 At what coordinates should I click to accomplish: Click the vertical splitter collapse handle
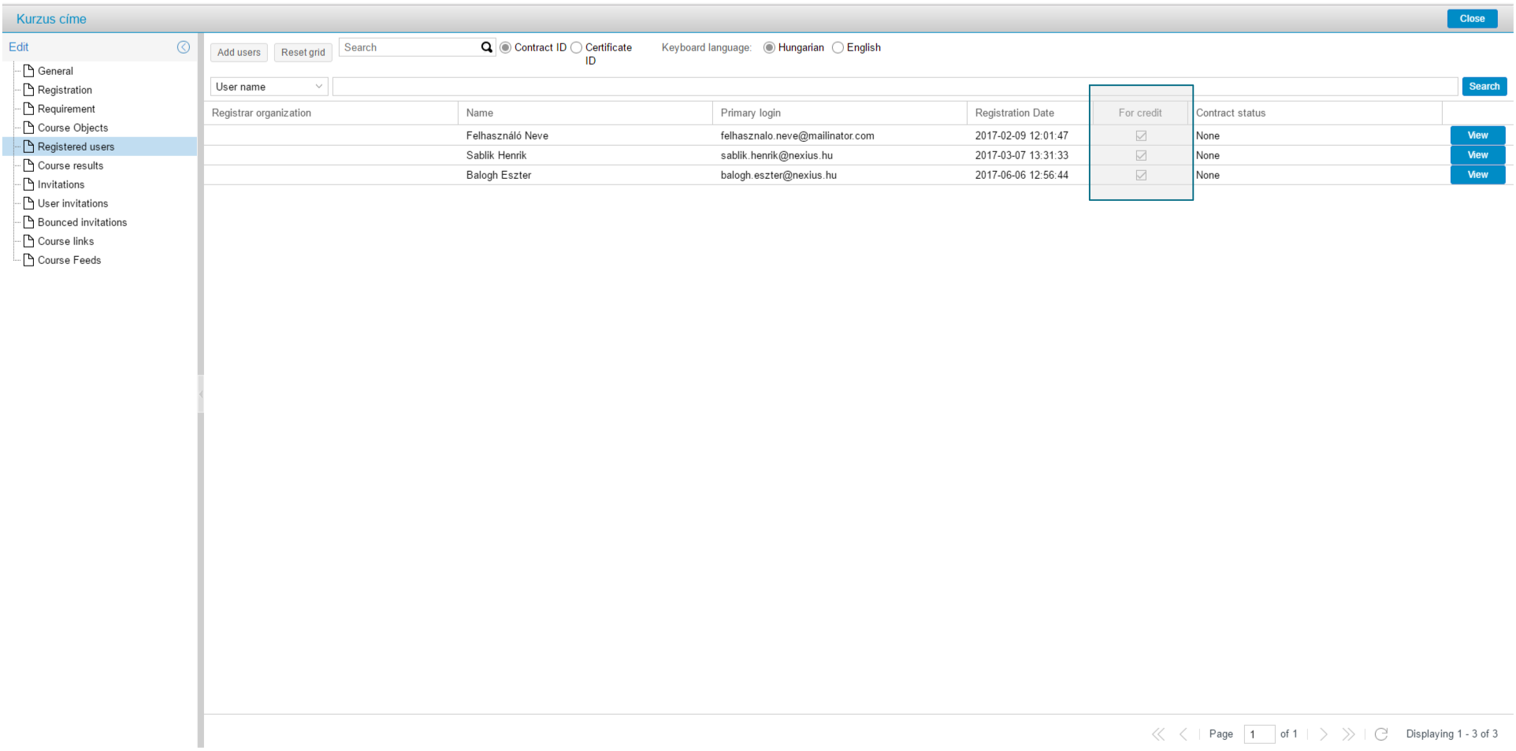click(x=201, y=393)
